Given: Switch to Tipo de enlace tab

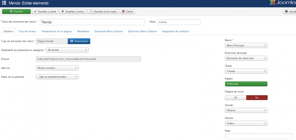Looking at the screenshot, I should click(27, 31).
